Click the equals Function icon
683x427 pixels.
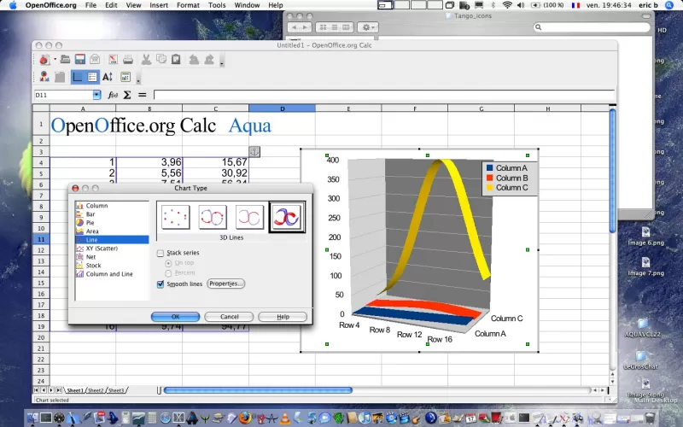[x=143, y=95]
